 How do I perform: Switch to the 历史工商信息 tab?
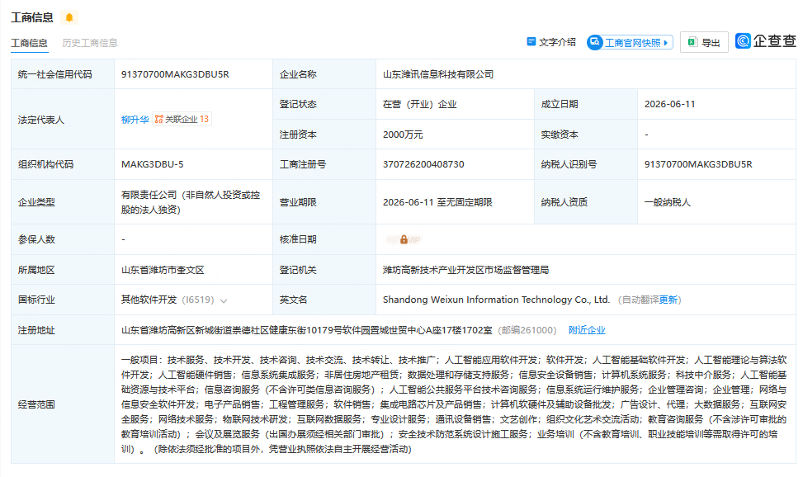[x=90, y=43]
